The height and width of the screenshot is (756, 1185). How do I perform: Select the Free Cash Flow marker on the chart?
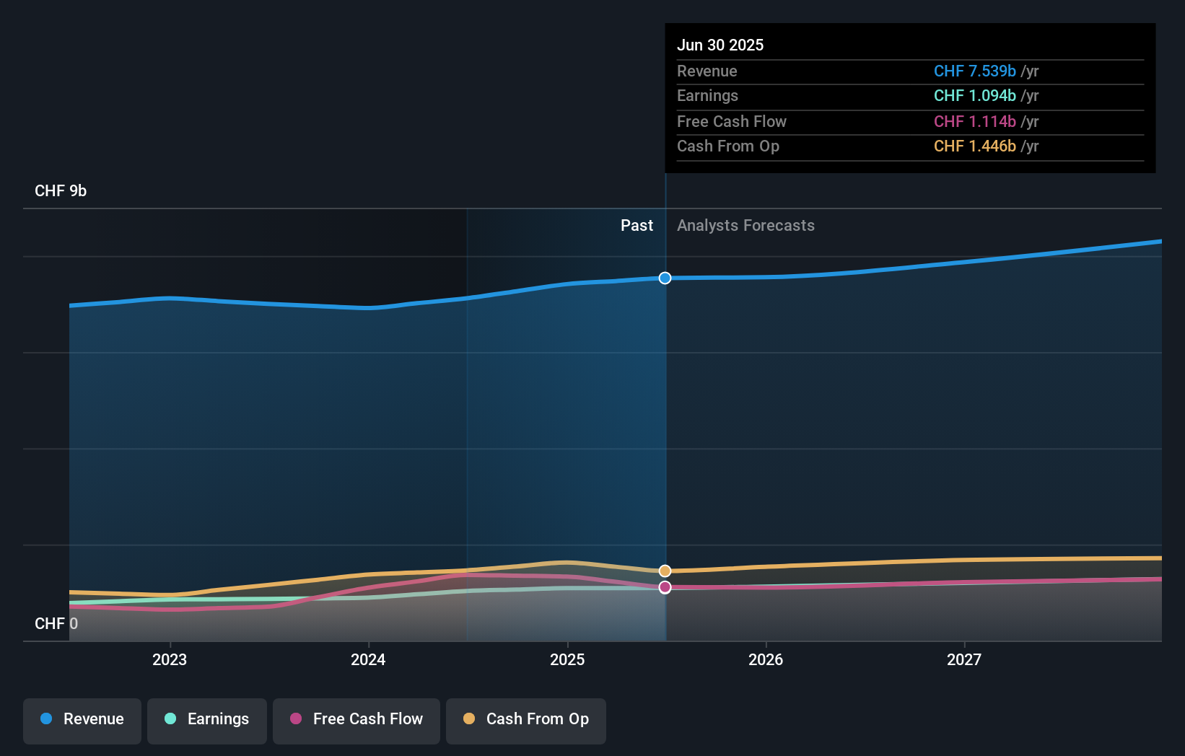pos(665,587)
